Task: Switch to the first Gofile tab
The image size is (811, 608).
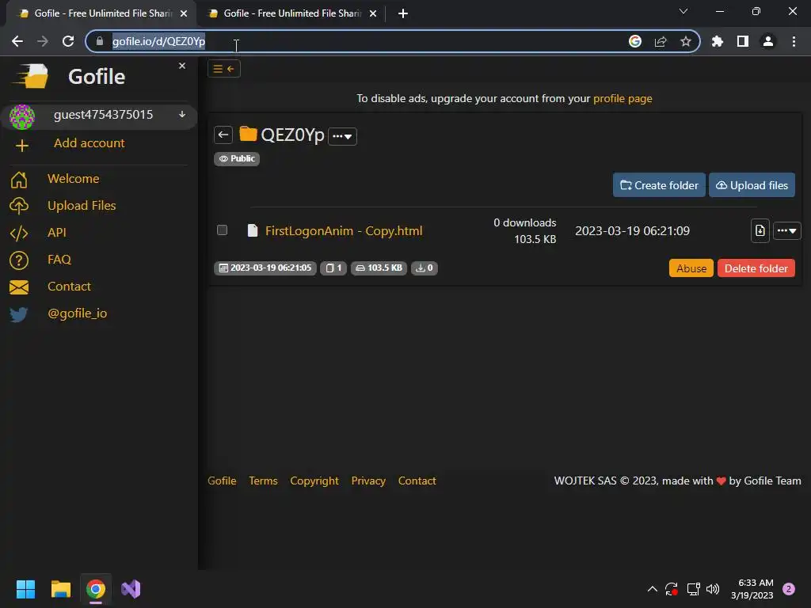Action: (101, 13)
